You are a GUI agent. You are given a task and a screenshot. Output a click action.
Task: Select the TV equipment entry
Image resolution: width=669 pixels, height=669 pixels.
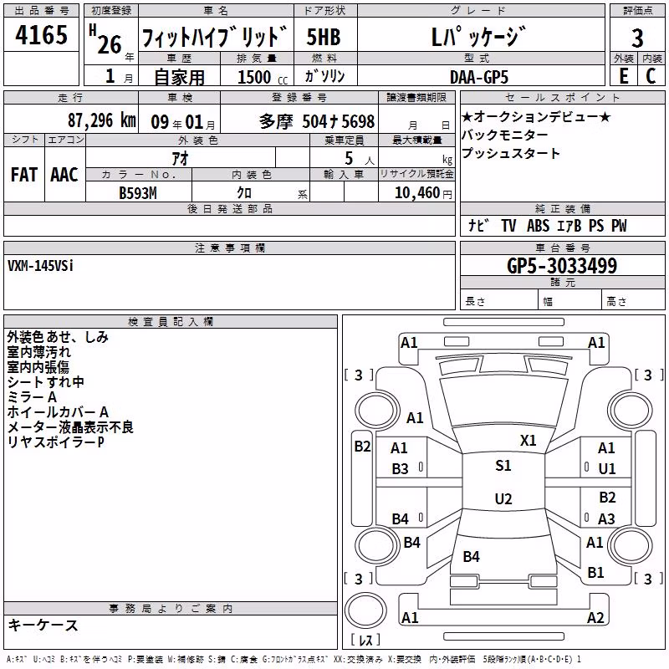(508, 225)
